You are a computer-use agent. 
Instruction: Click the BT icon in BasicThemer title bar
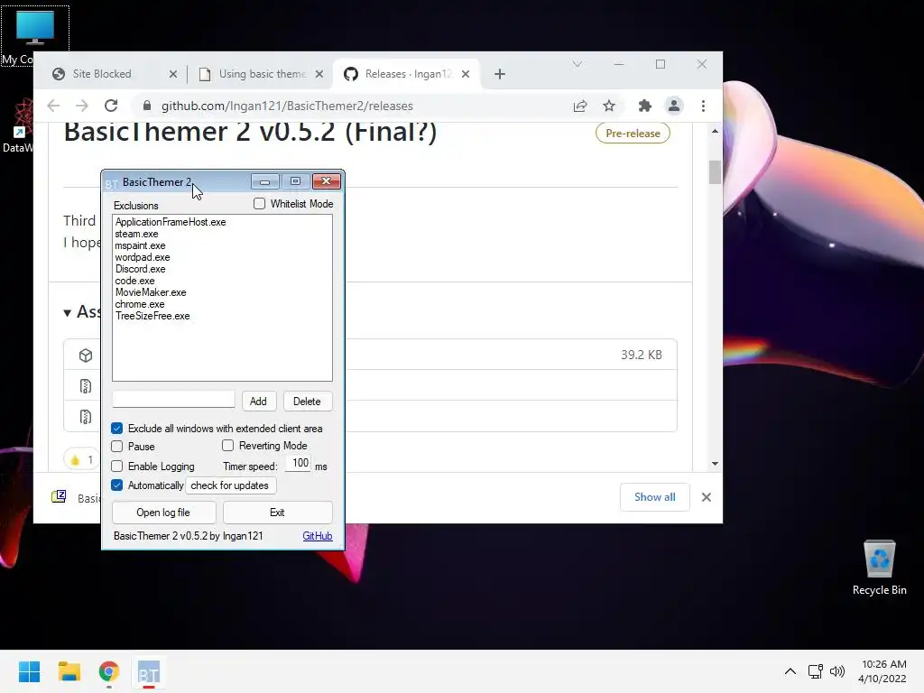coord(111,183)
